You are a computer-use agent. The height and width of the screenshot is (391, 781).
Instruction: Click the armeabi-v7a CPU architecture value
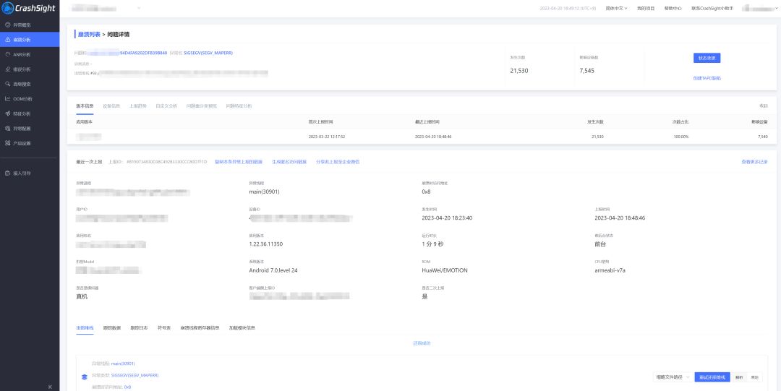click(x=610, y=270)
